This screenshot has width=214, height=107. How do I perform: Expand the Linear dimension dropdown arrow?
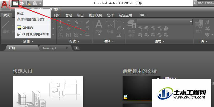pyautogui.click(x=123, y=22)
